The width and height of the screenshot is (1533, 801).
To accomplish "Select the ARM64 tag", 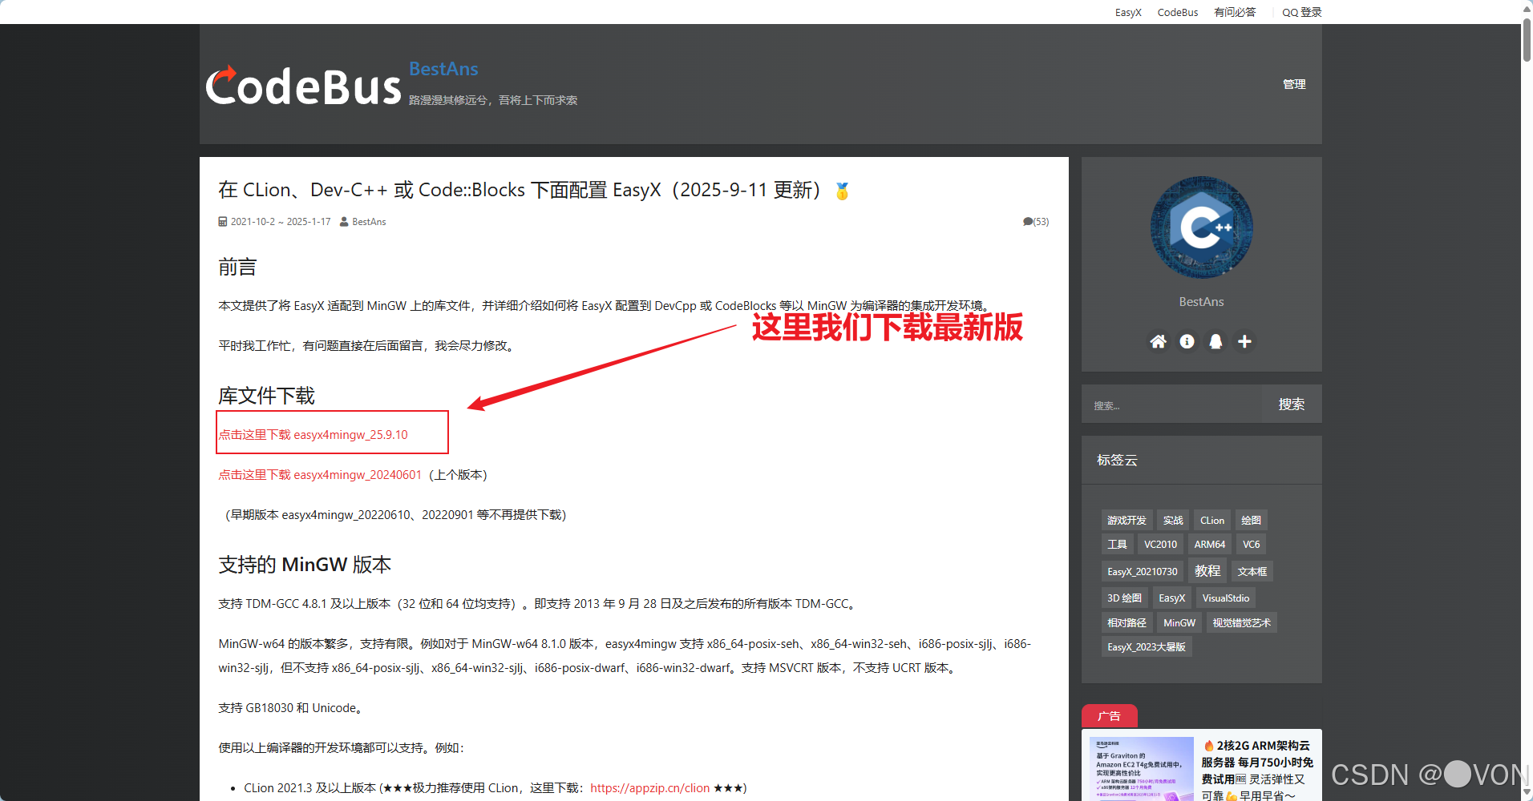I will [1210, 545].
